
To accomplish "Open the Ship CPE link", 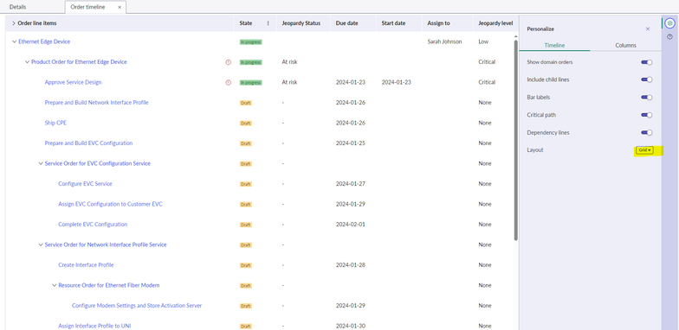I will [x=55, y=123].
